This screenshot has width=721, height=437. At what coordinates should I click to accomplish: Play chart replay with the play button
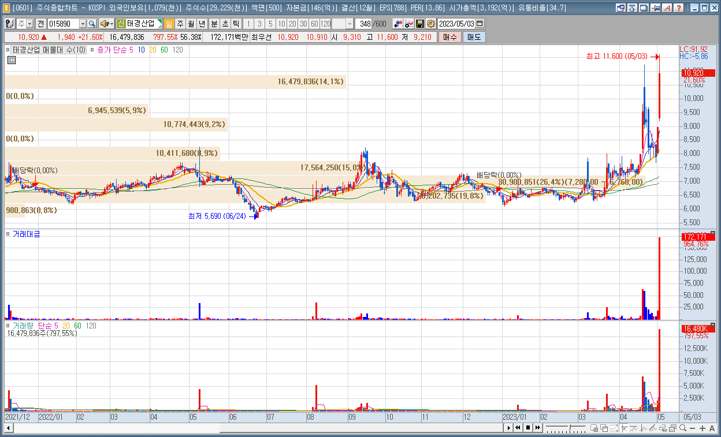[x=509, y=428]
